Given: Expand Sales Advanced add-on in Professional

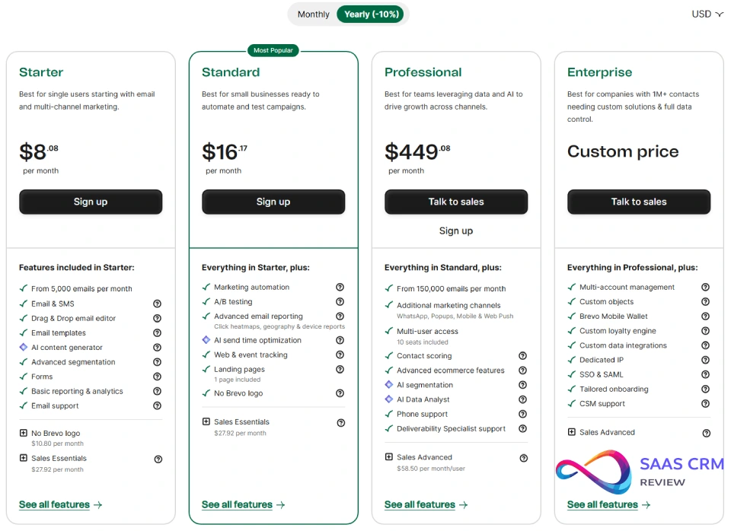Looking at the screenshot, I should [389, 458].
